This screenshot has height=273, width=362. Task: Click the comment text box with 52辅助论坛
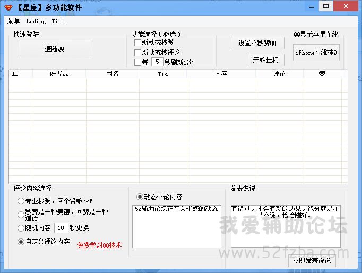(x=177, y=226)
